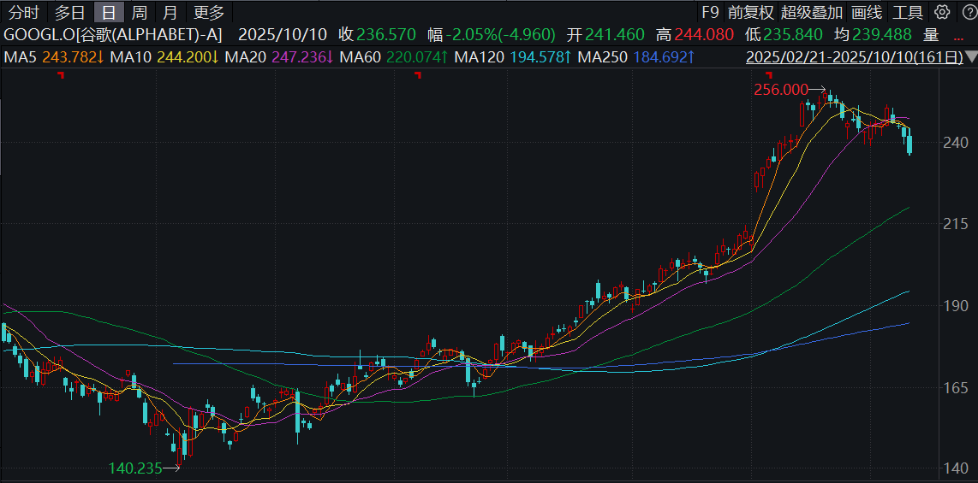Click the red event marker above 256.000
This screenshot has width=978, height=483.
tap(769, 75)
